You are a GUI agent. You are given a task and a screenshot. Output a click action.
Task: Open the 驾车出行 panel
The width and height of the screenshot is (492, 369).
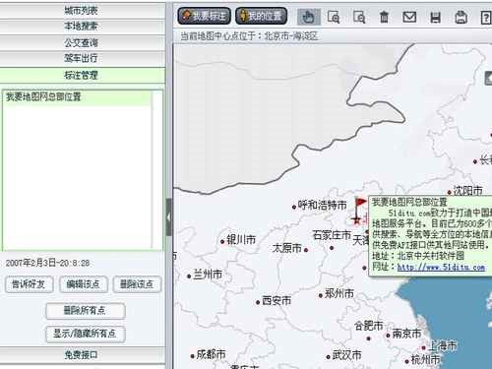point(83,59)
